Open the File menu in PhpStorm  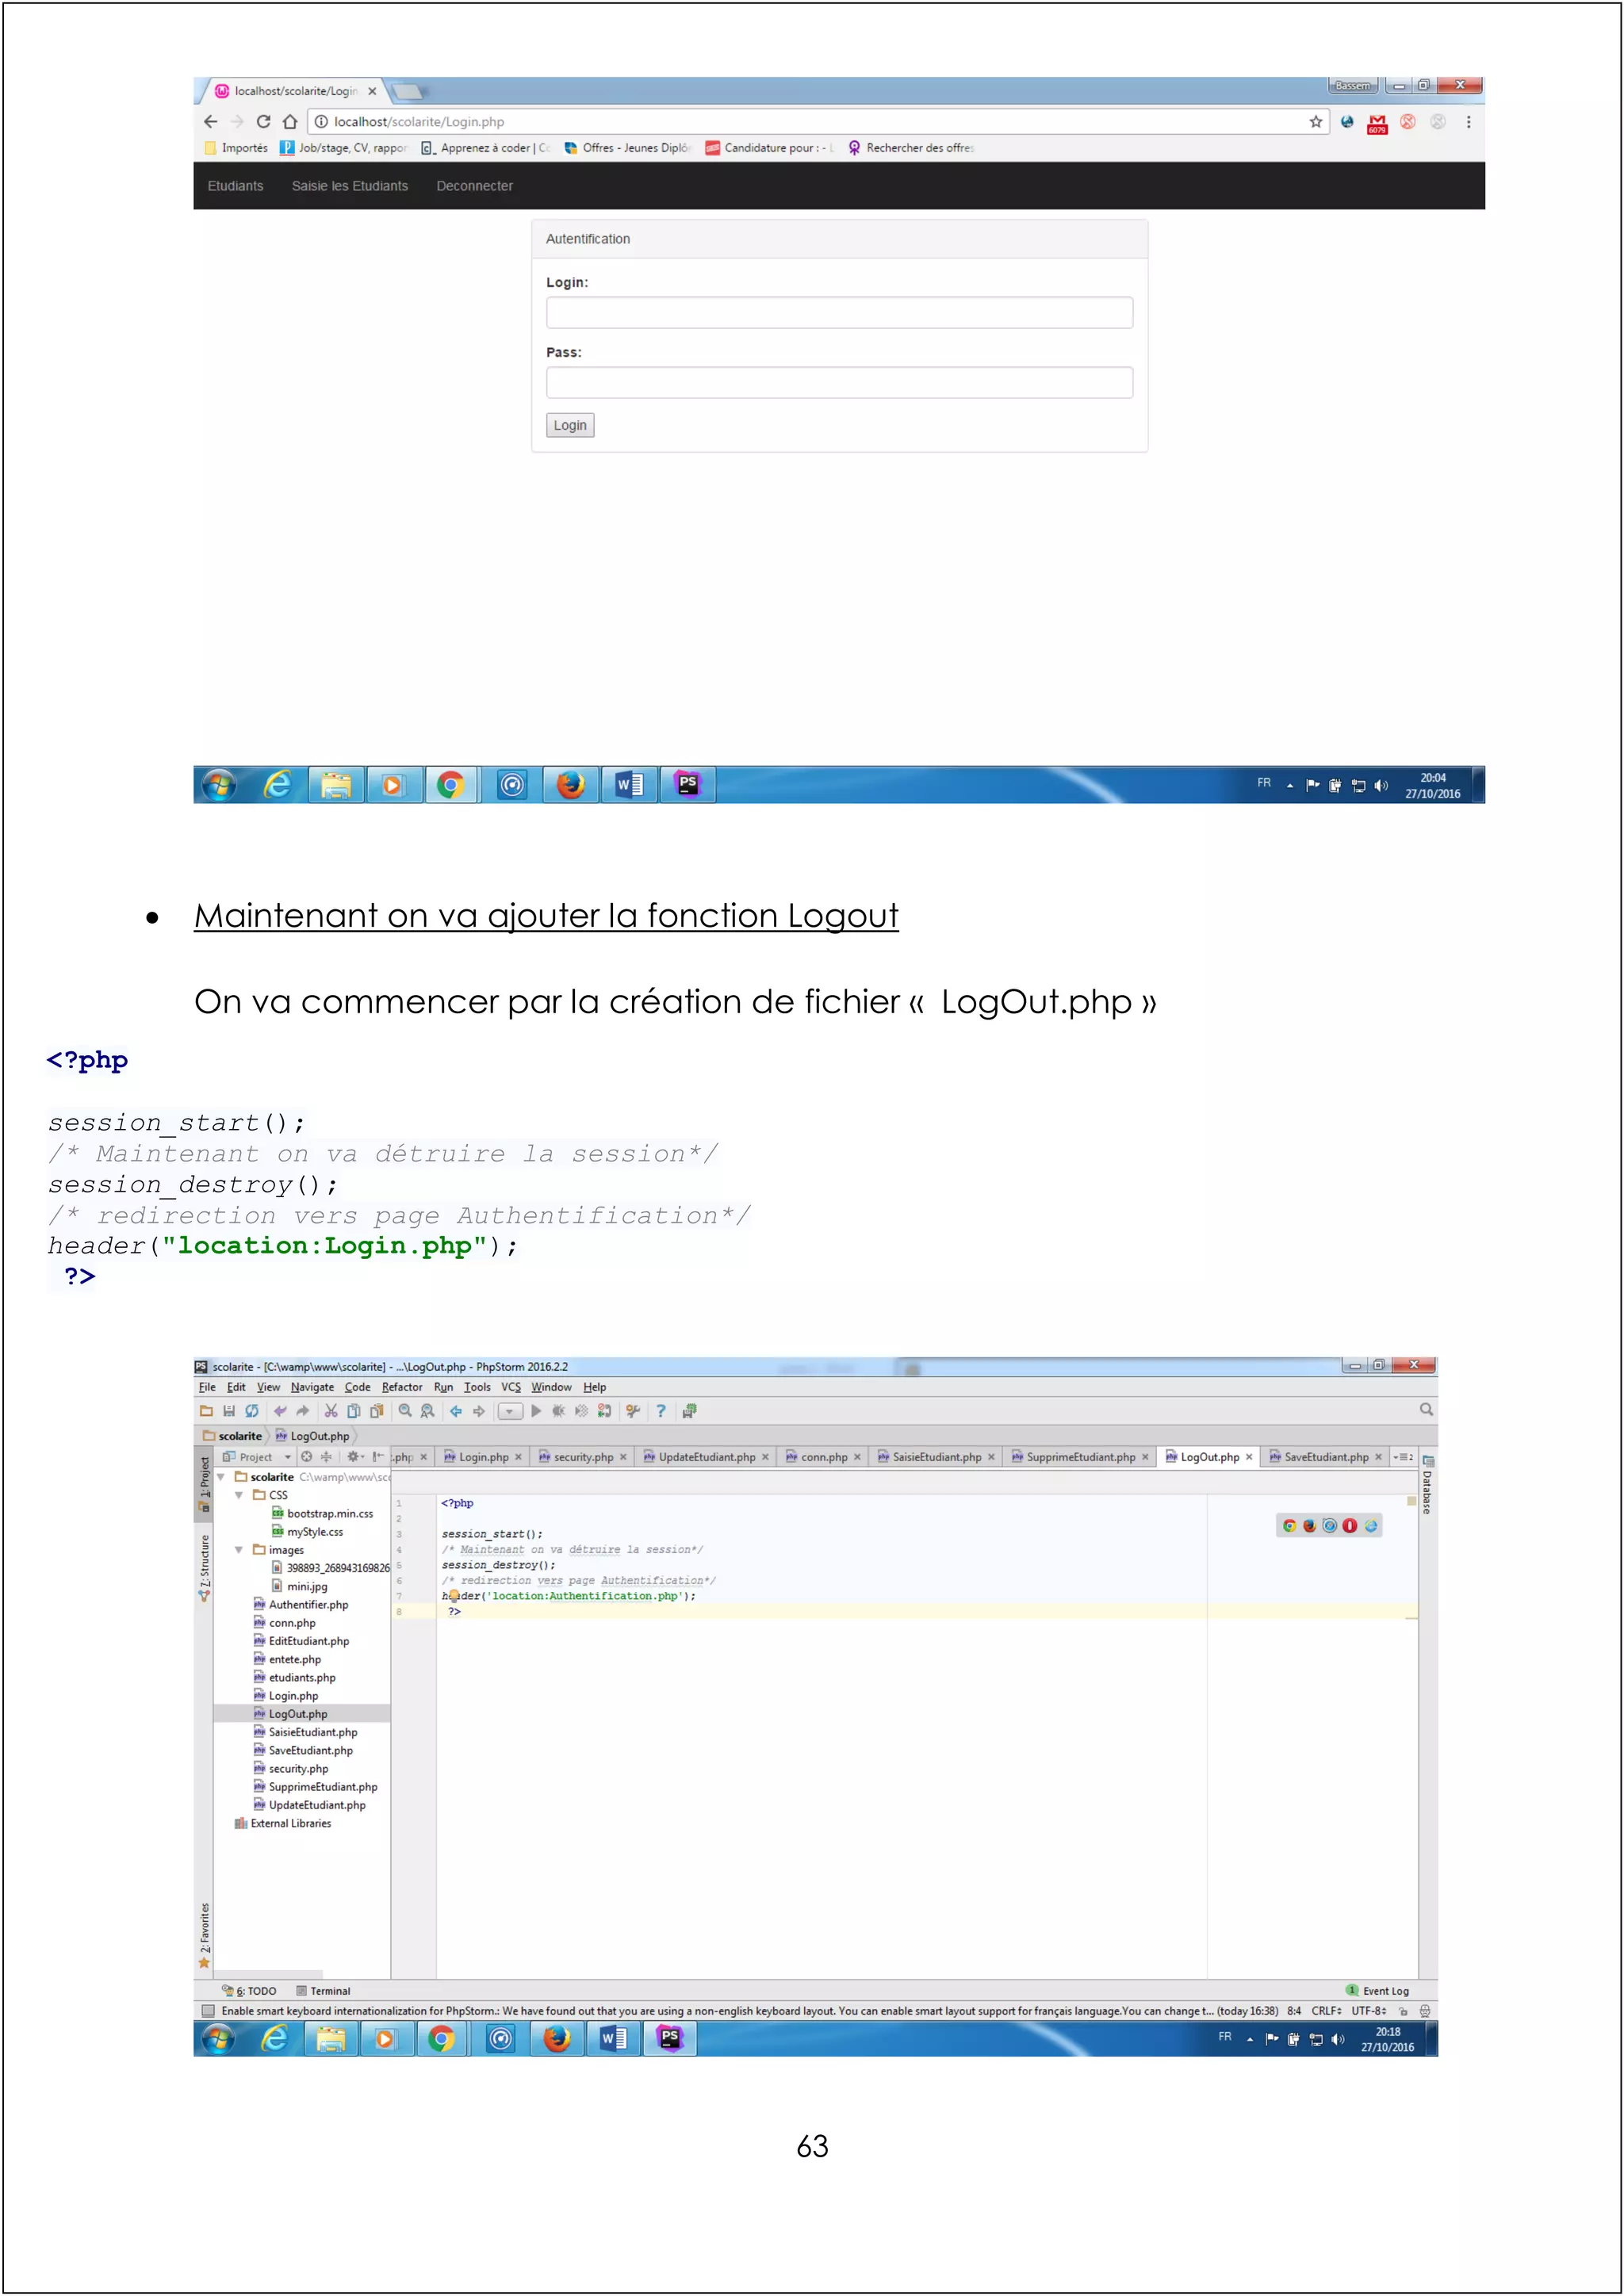point(207,1387)
